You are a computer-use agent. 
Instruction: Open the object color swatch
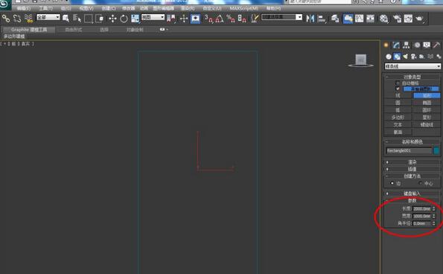pyautogui.click(x=436, y=150)
